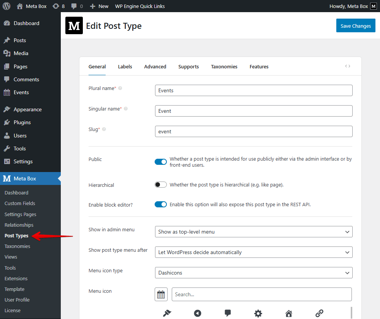The image size is (380, 319).
Task: Open Dashboard under Meta Box submenu
Action: click(x=16, y=193)
